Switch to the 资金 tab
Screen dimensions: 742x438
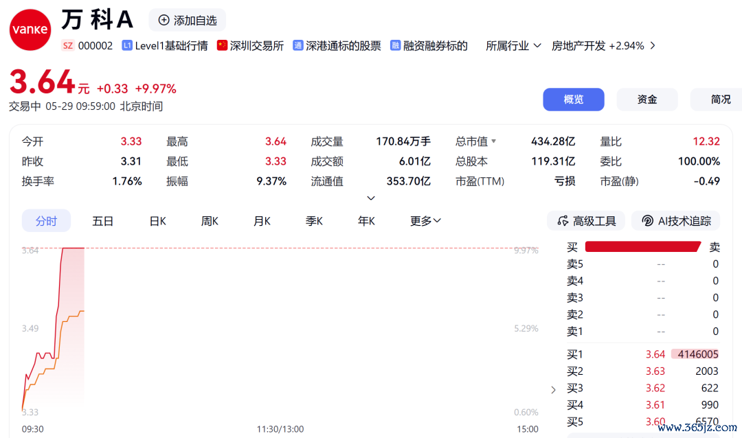pyautogui.click(x=647, y=100)
